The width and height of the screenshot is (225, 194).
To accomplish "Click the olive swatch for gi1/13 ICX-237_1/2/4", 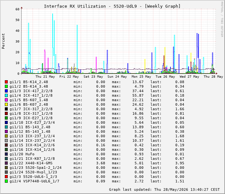I will 6,136.
